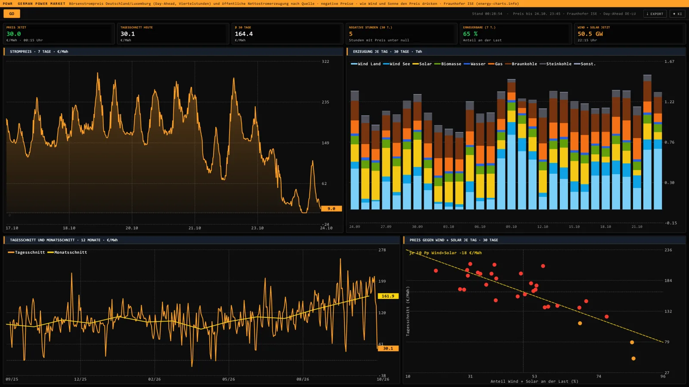This screenshot has height=387, width=689.
Task: Toggle the Braunkohle legend entry
Action: pos(521,64)
